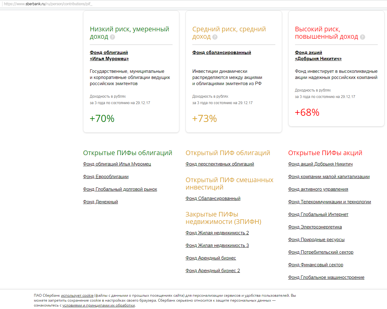Open Фонд Денежный link
The image size is (387, 309).
(101, 202)
